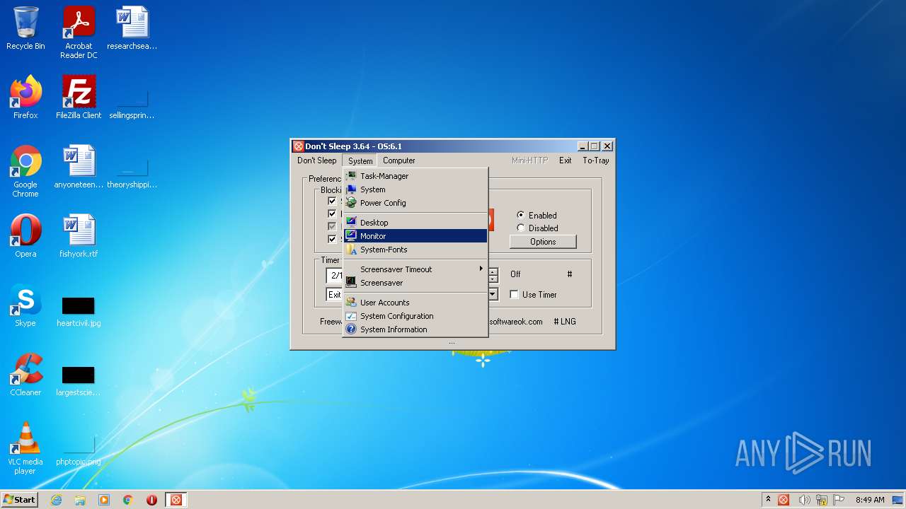This screenshot has width=906, height=509.
Task: Click the timer spin up arrow
Action: (493, 271)
